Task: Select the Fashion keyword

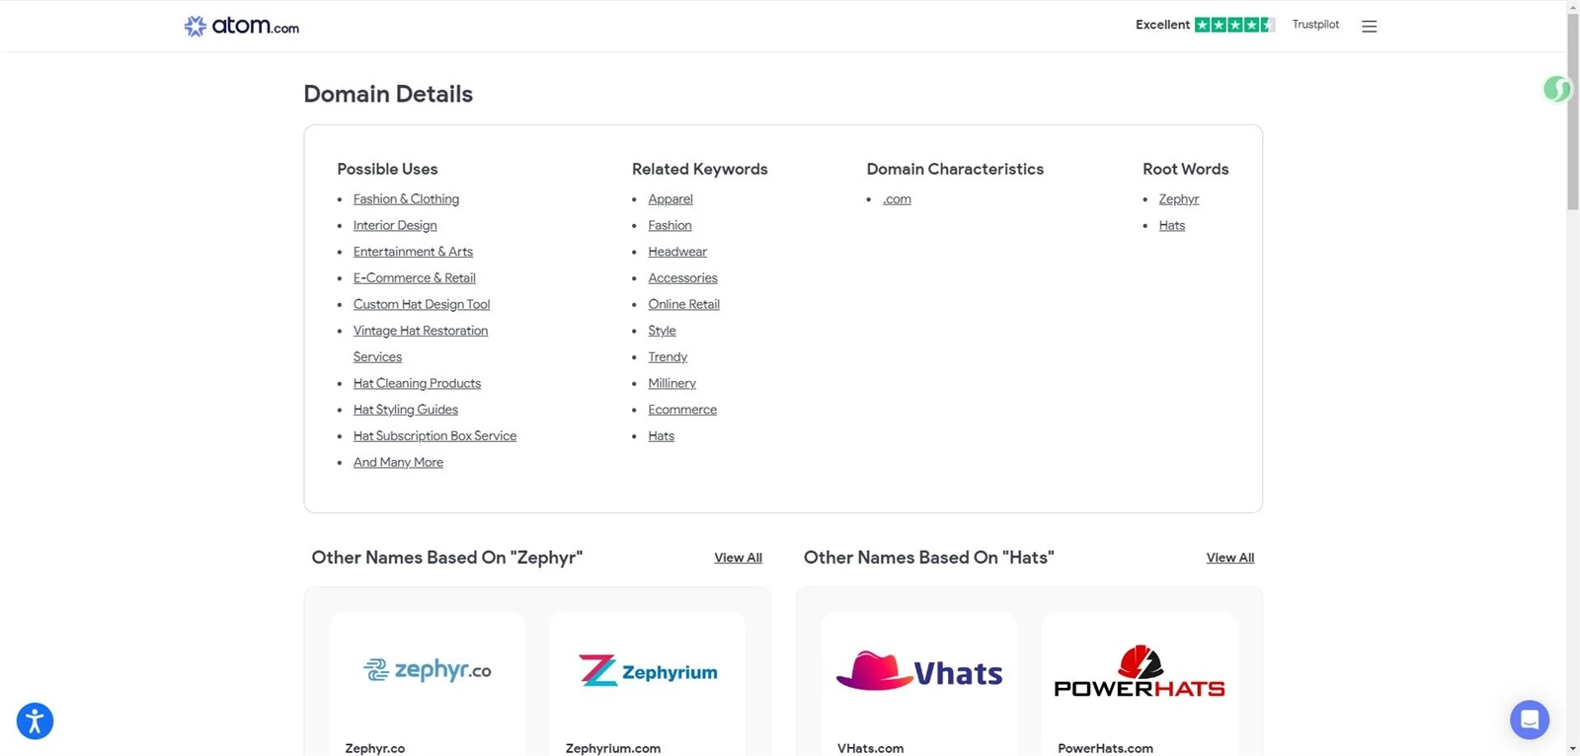Action: click(670, 226)
